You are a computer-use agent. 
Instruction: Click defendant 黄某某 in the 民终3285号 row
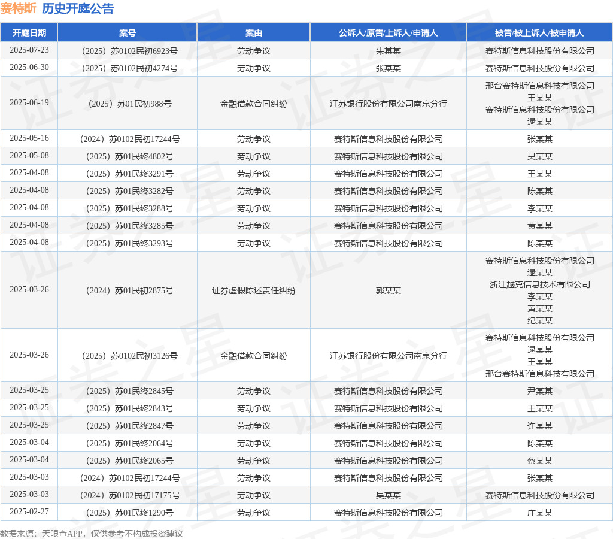click(539, 226)
